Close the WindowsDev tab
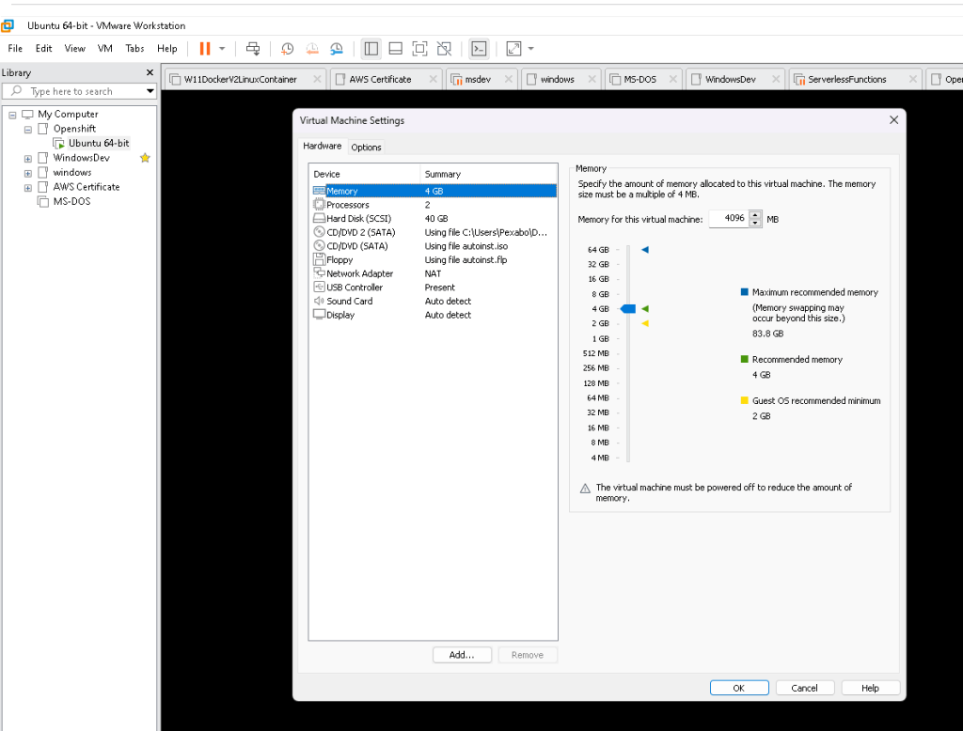This screenshot has width=963, height=731. tap(776, 79)
